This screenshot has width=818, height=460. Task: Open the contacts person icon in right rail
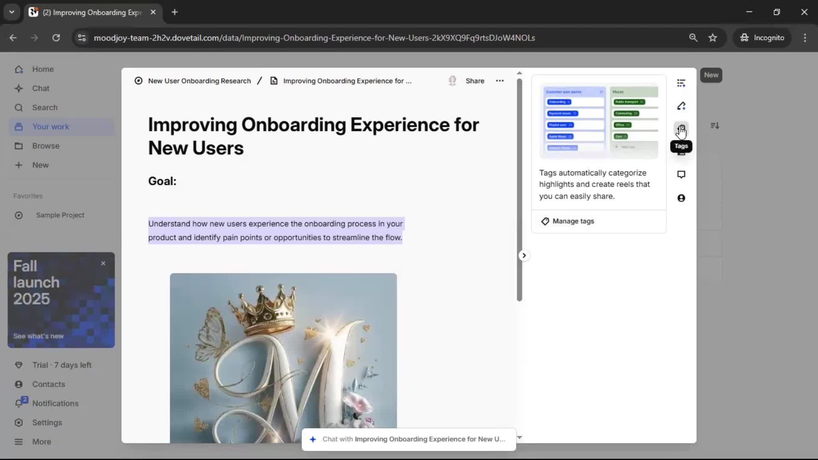pos(681,198)
